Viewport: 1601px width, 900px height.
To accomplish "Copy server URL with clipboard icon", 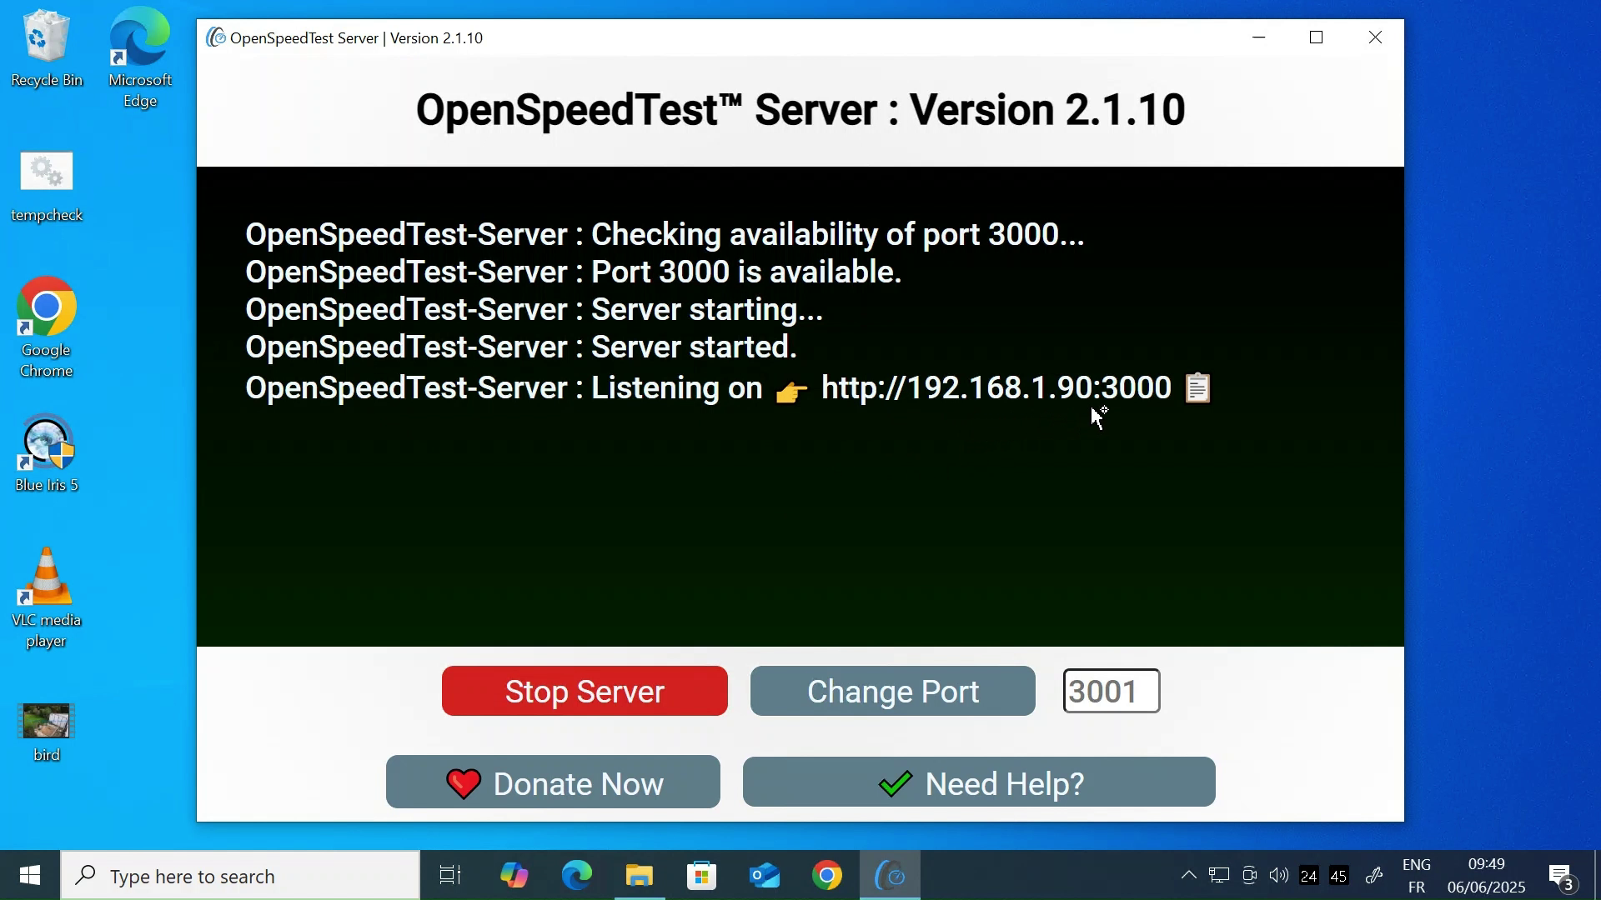I will click(x=1197, y=387).
